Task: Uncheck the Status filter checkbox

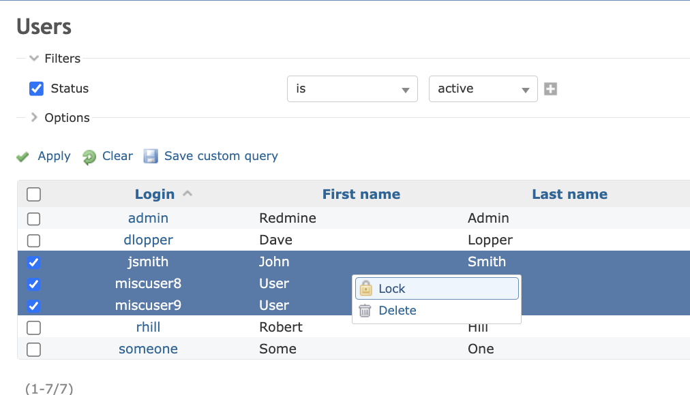Action: (x=36, y=89)
